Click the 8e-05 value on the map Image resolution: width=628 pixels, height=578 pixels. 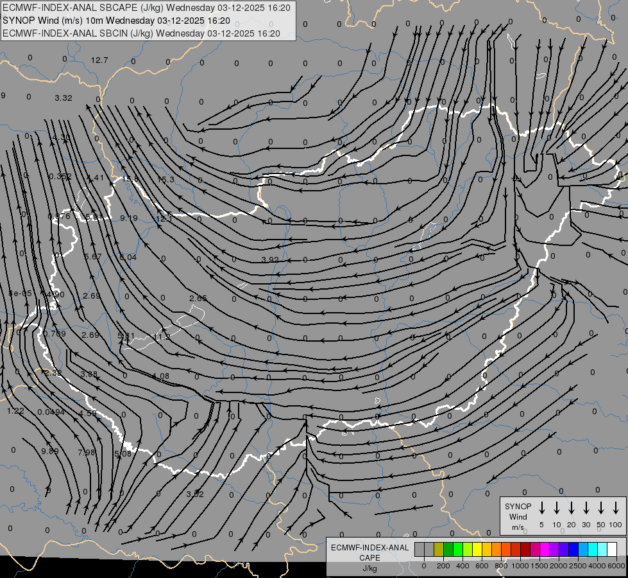point(20,293)
